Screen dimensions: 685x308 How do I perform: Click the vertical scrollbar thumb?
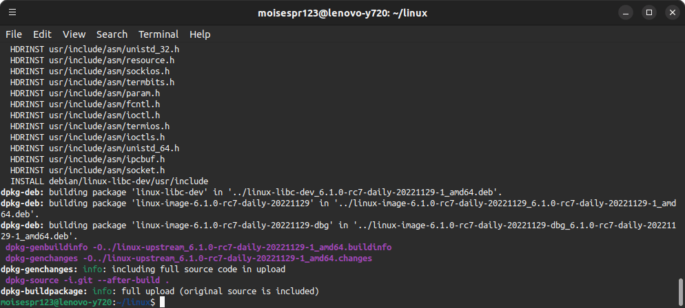pos(681,292)
